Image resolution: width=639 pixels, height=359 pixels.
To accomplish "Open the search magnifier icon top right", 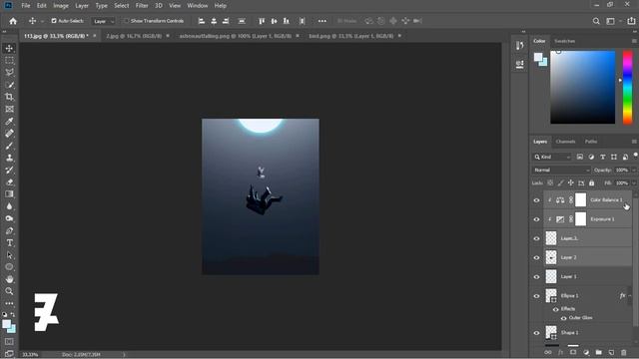I will tap(596, 21).
